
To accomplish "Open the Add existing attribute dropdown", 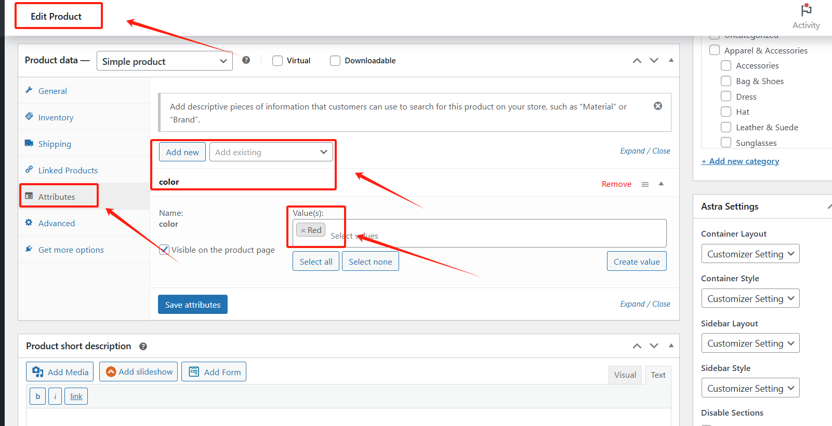I will point(271,152).
